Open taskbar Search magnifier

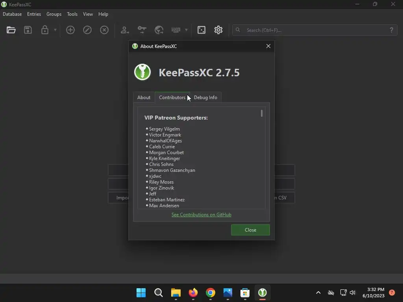click(x=158, y=293)
